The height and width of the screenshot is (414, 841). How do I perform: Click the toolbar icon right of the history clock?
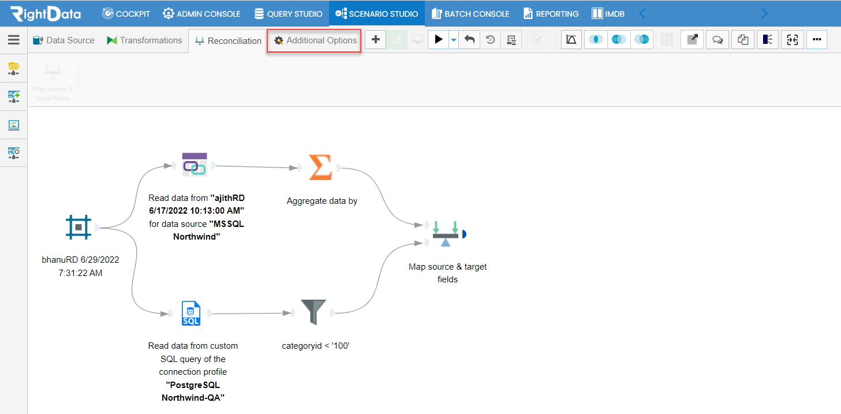[x=511, y=39]
